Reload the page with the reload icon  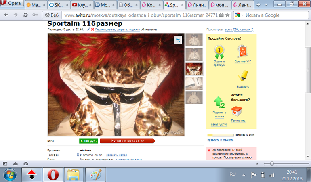[x=25, y=15]
